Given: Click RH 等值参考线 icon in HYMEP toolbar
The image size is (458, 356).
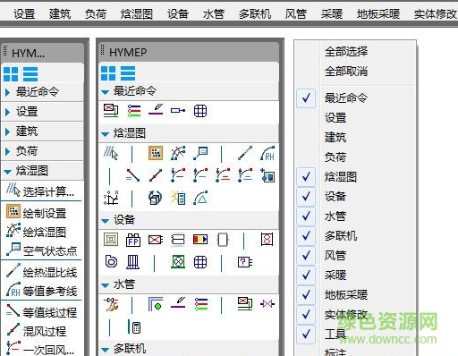Looking at the screenshot, I should click(267, 153).
